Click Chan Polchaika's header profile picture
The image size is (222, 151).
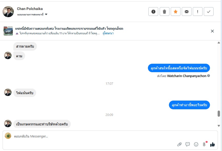8,12
